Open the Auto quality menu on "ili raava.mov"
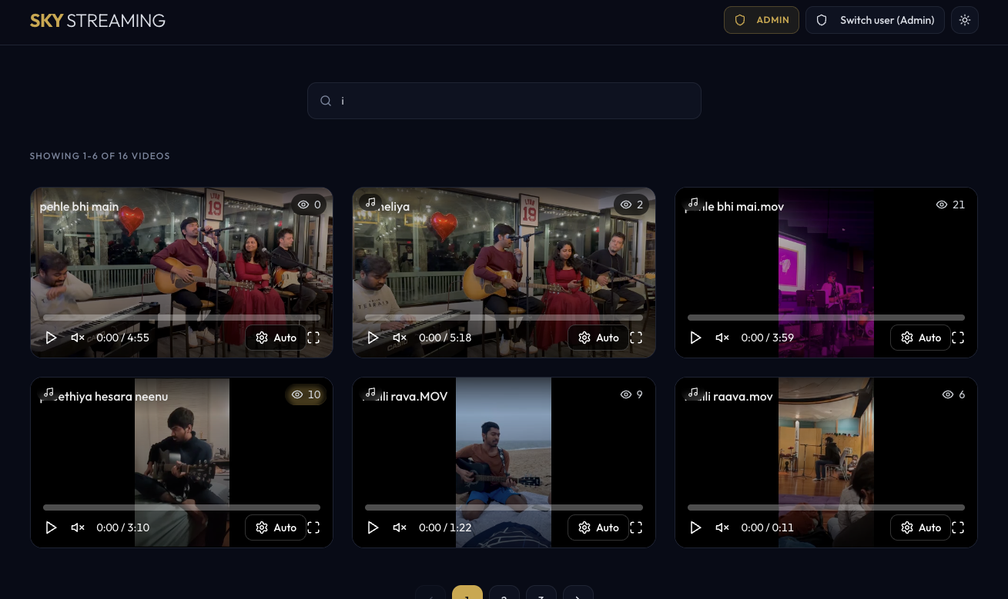 pyautogui.click(x=920, y=527)
